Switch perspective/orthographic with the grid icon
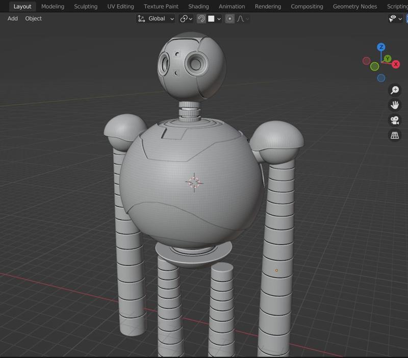The height and width of the screenshot is (358, 408). click(395, 135)
